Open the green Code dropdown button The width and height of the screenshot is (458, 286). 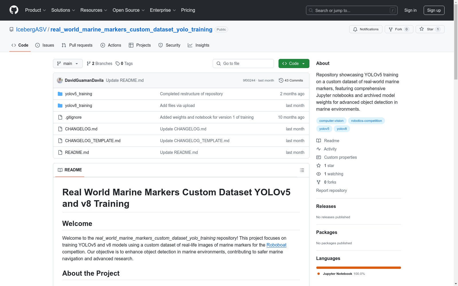pos(294,63)
